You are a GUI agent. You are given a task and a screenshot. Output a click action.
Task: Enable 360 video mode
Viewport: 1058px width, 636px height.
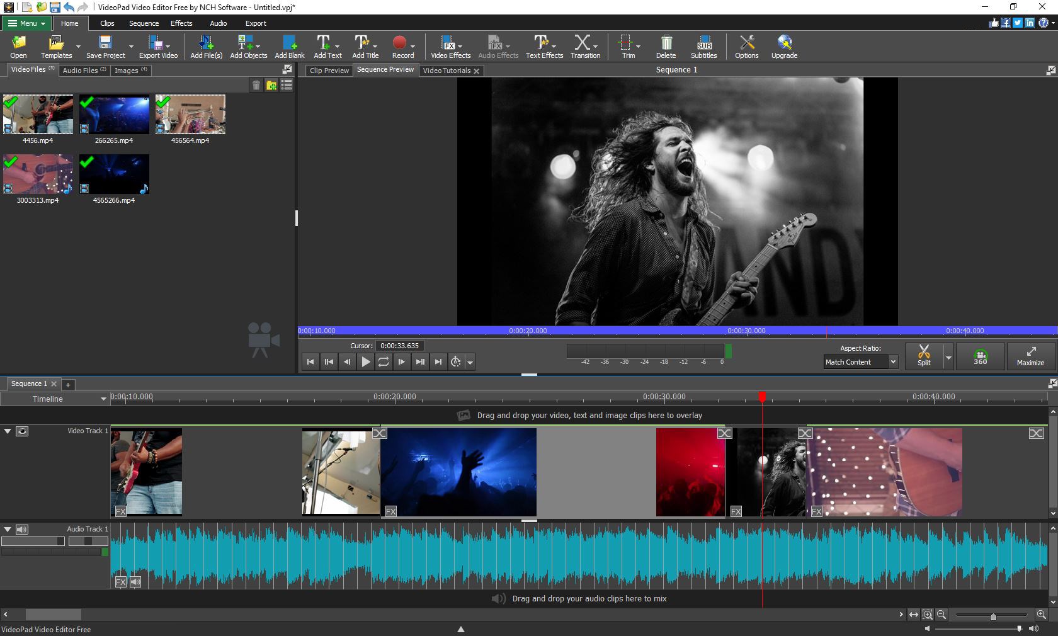click(979, 356)
